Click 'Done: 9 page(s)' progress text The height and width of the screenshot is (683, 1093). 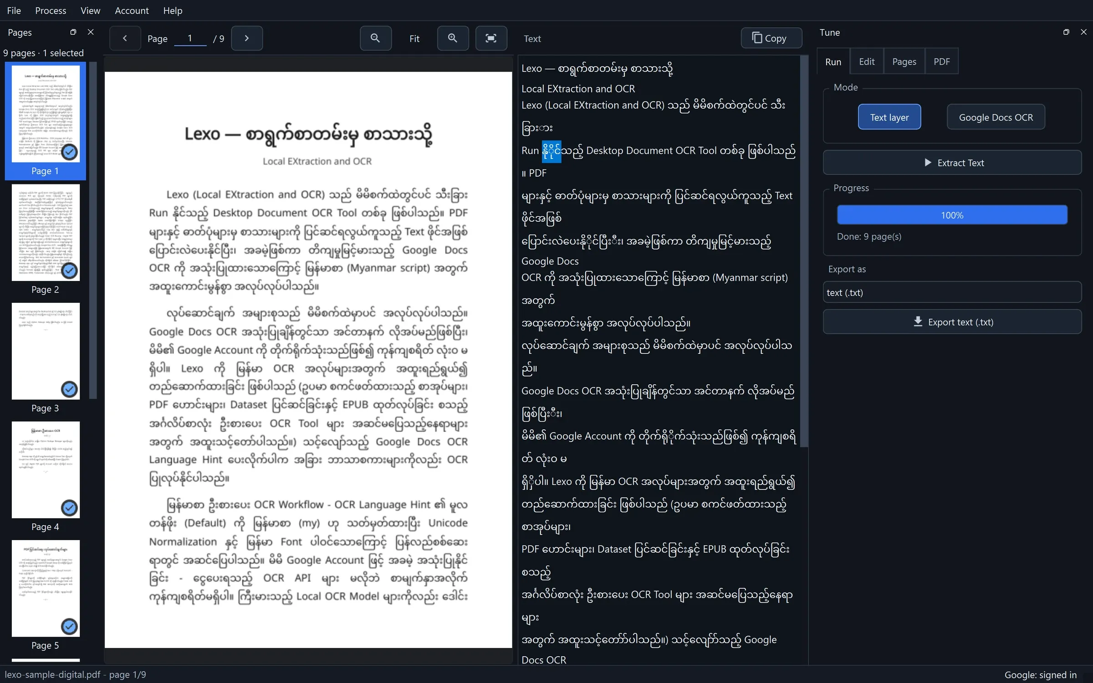coord(869,236)
